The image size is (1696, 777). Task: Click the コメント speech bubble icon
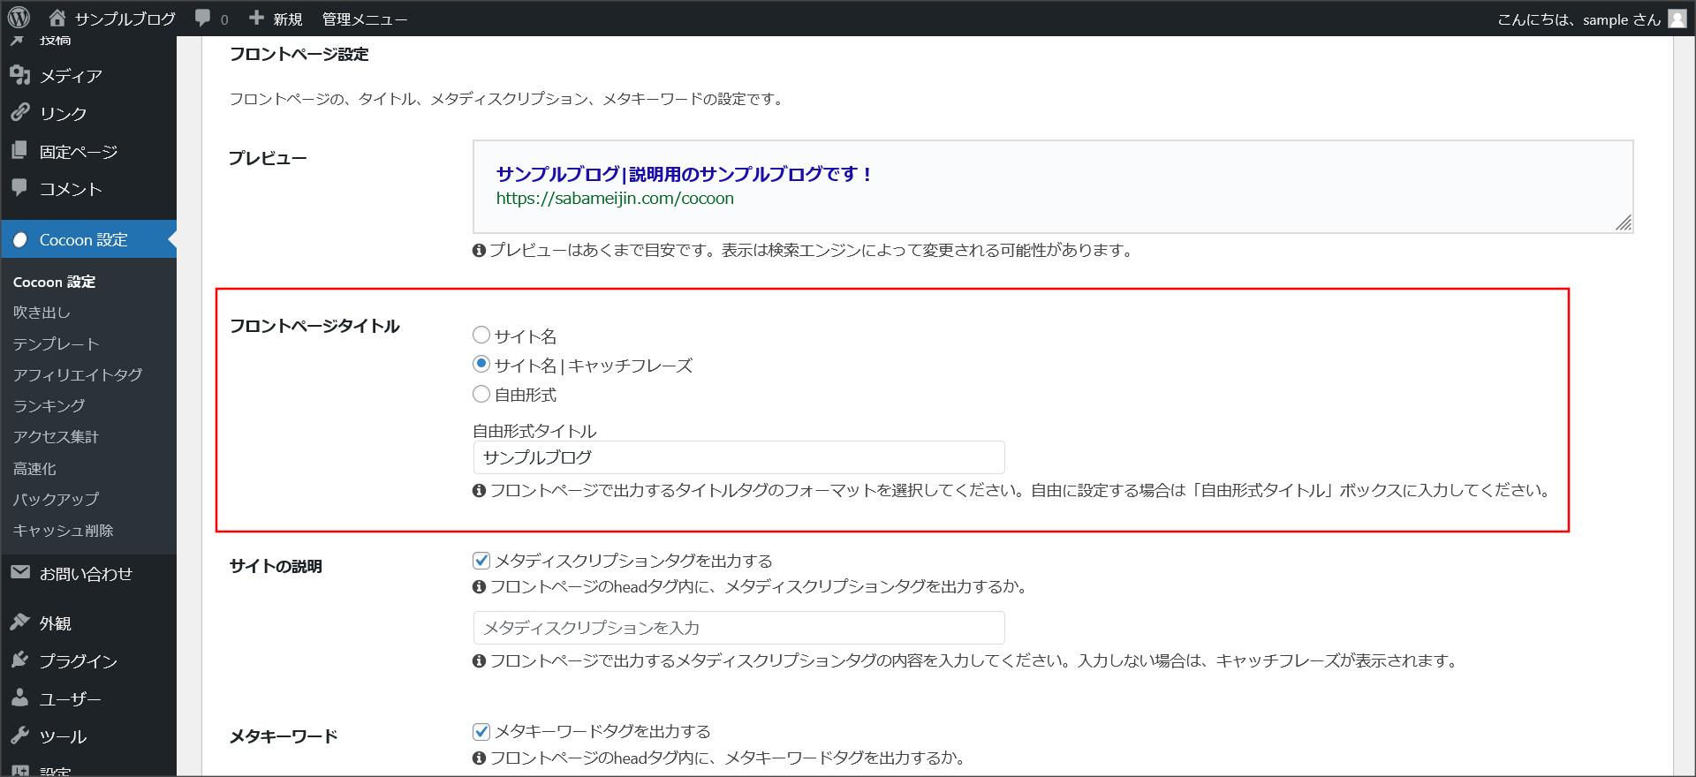[19, 188]
